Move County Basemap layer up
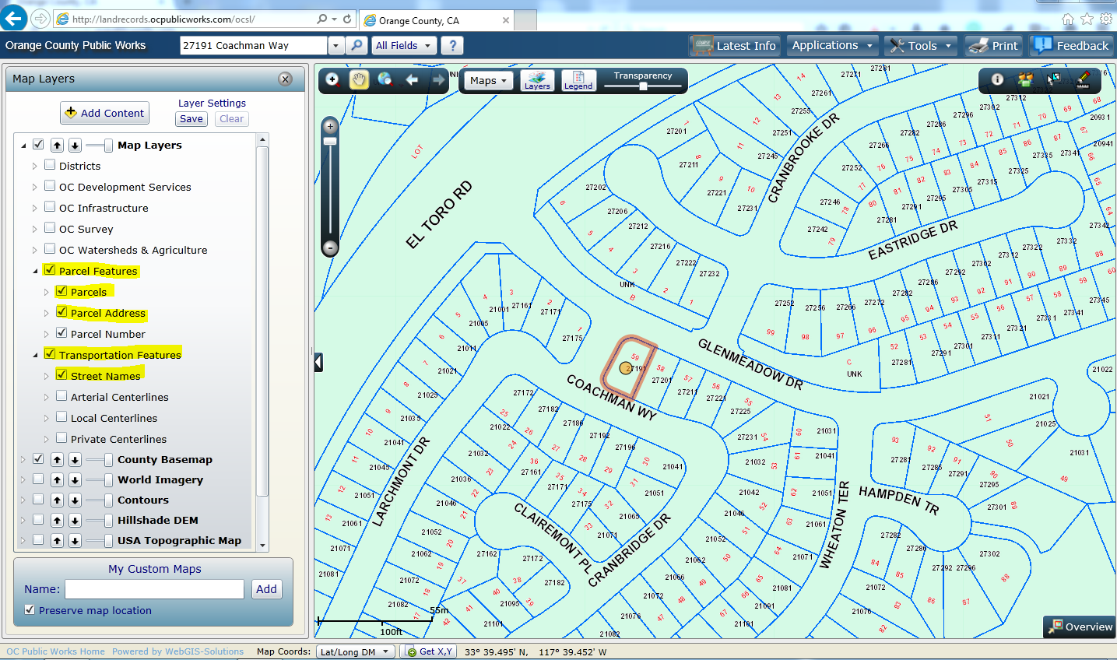 (x=58, y=460)
